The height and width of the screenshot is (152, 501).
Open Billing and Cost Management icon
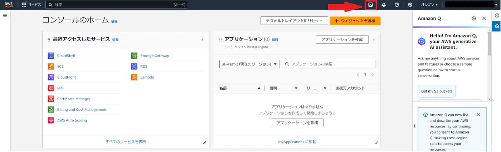(x=51, y=109)
